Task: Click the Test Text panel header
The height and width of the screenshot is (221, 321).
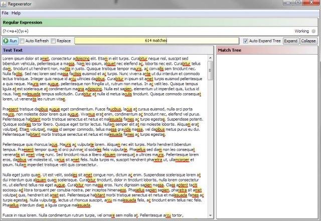Action: pos(107,50)
